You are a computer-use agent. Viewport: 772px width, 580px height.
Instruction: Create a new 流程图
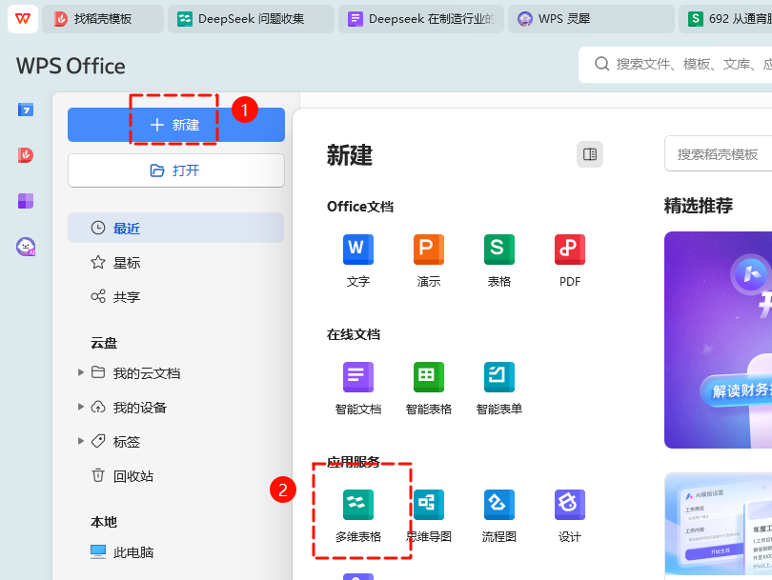coord(499,516)
